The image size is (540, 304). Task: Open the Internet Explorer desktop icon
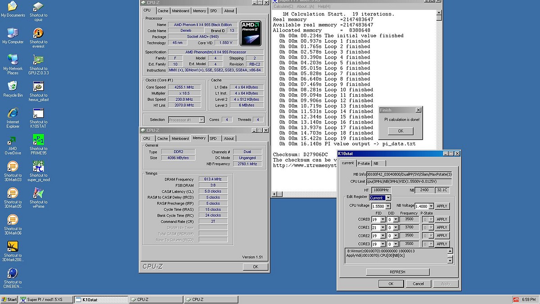click(x=13, y=113)
